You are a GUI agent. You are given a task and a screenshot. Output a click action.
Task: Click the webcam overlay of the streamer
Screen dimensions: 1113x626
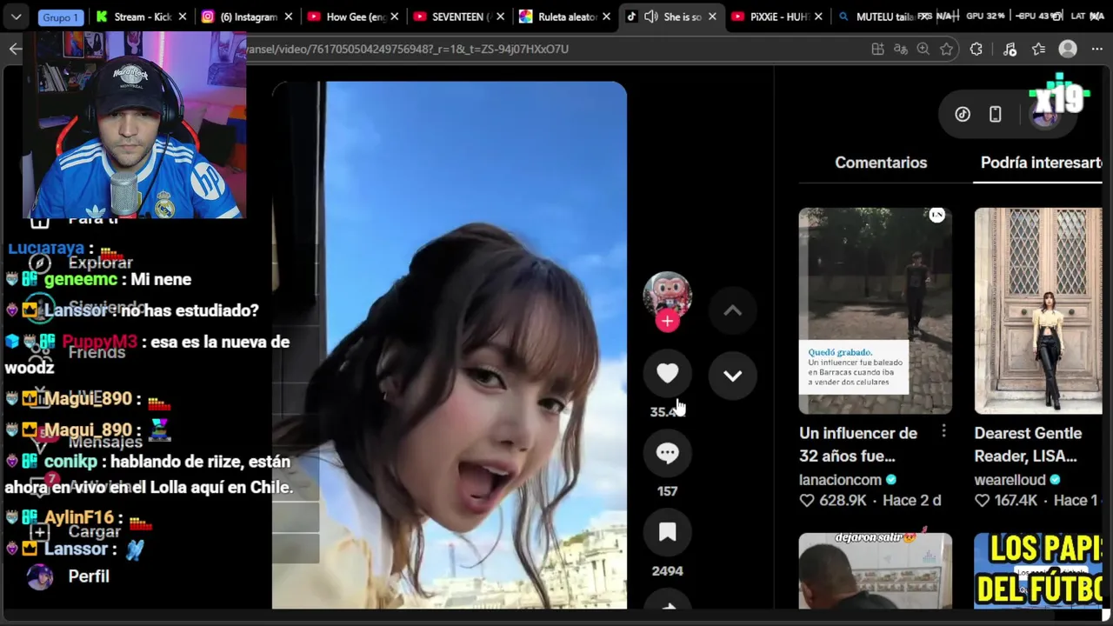(135, 125)
